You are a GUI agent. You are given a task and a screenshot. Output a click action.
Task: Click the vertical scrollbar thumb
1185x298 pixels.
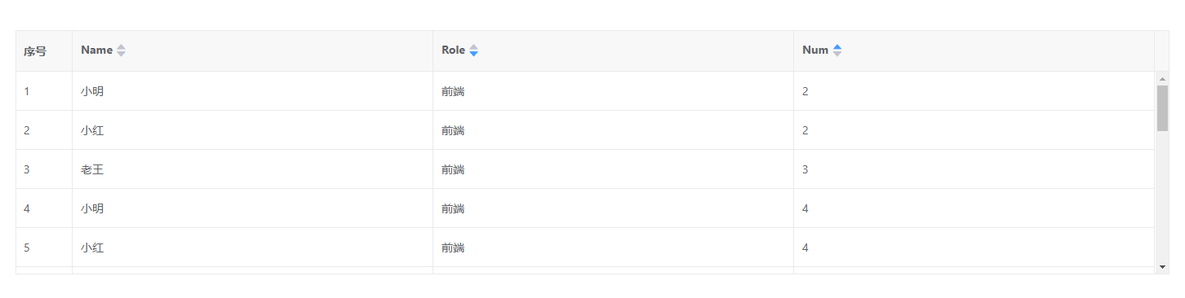(1162, 107)
